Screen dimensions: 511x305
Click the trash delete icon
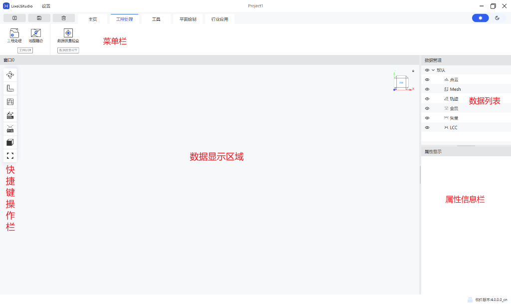64,18
